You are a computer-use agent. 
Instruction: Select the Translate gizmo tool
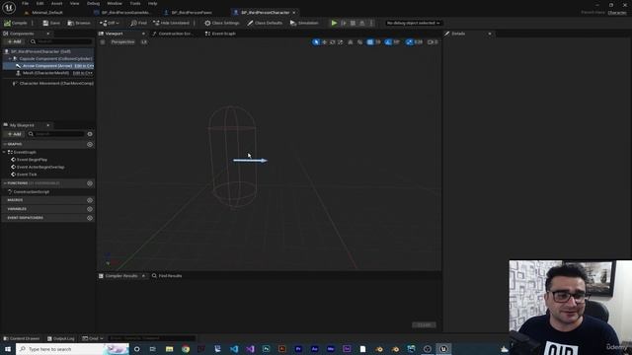pos(325,42)
